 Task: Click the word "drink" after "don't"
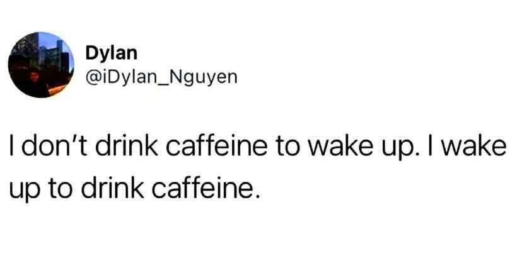pos(127,146)
